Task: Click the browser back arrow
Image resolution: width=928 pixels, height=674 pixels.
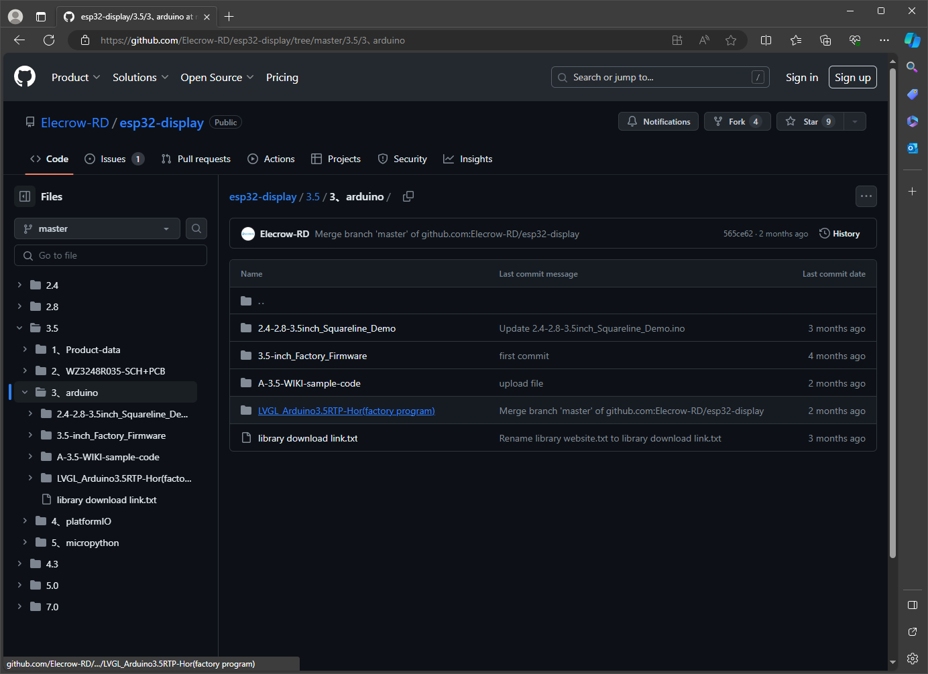Action: click(x=19, y=40)
